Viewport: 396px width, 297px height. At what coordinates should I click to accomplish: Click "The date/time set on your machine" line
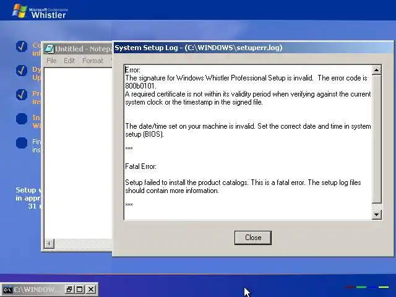247,126
